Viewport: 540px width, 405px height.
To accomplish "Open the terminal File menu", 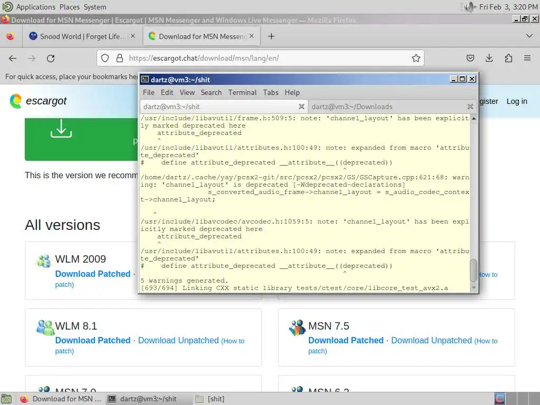I will pyautogui.click(x=149, y=92).
